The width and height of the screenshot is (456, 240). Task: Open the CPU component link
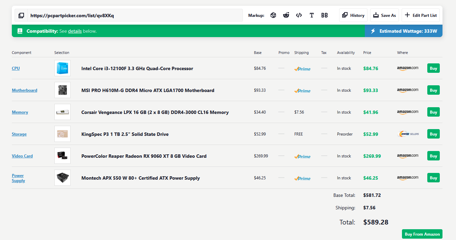click(16, 68)
